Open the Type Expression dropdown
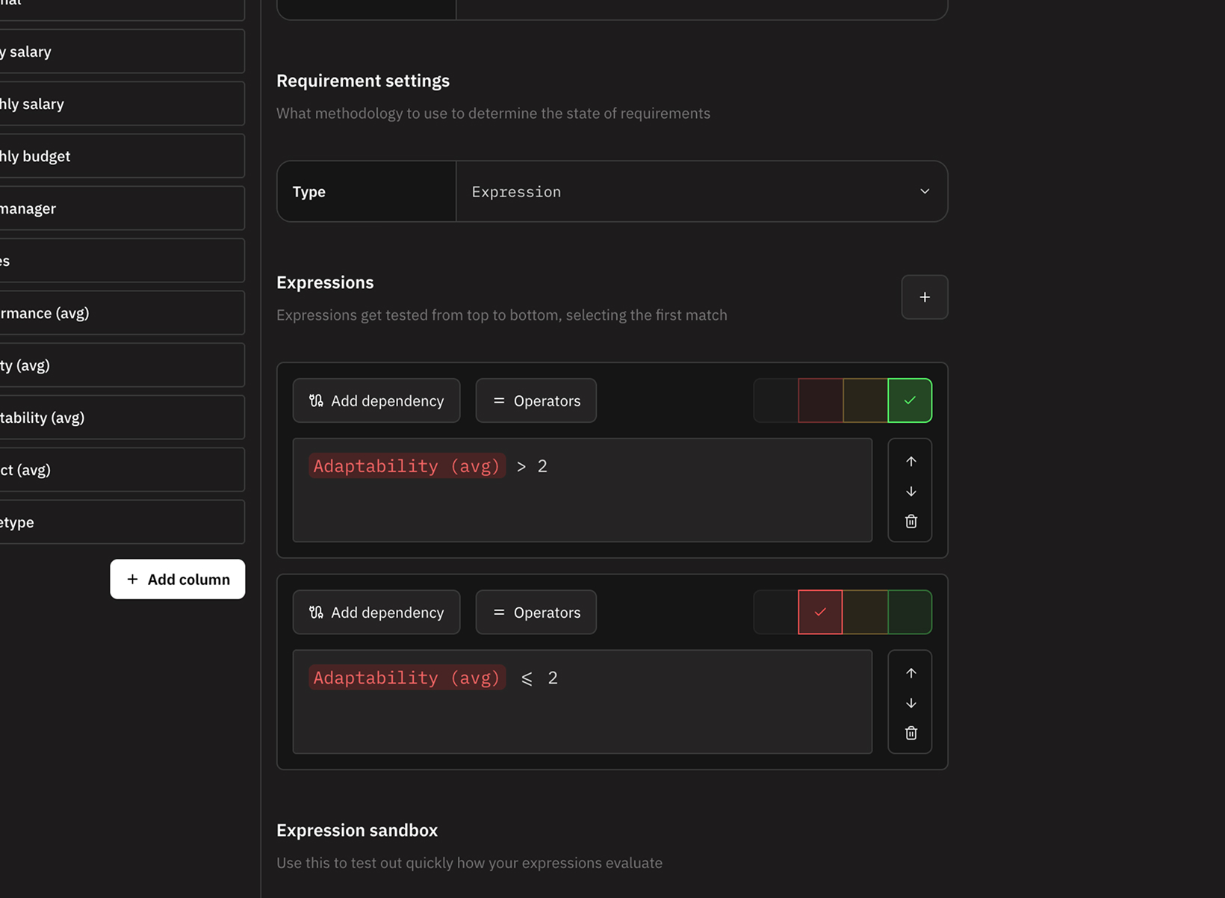 (701, 192)
